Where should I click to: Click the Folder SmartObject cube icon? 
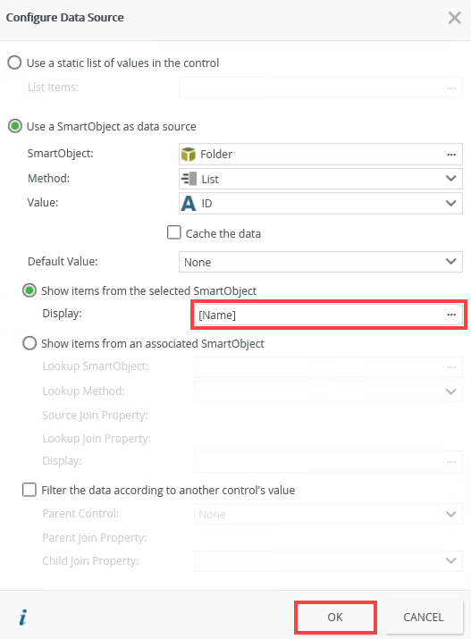[189, 155]
